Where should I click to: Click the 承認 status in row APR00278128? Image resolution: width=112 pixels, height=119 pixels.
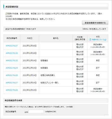(x=98, y=75)
